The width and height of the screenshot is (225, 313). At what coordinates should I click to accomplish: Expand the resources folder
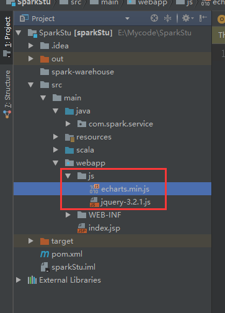56,137
